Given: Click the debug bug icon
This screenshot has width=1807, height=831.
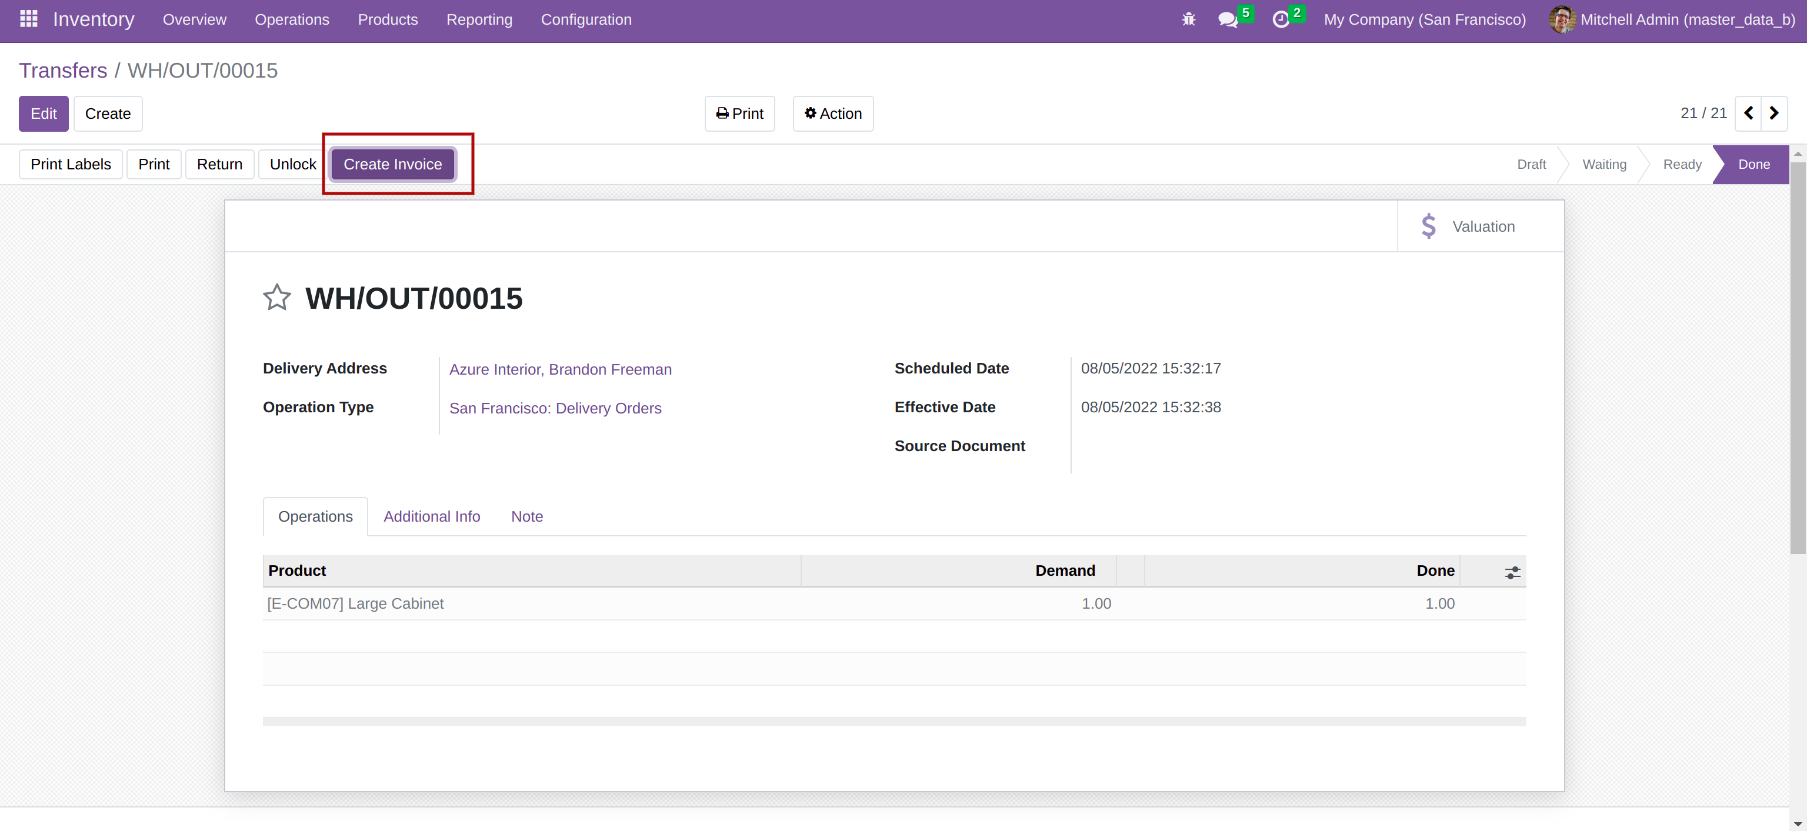Looking at the screenshot, I should tap(1188, 19).
